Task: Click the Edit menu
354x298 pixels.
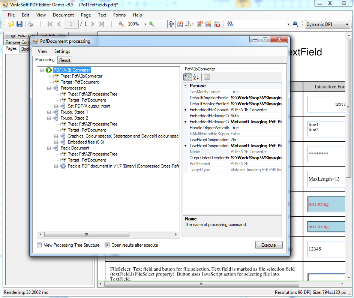Action: [x=25, y=15]
